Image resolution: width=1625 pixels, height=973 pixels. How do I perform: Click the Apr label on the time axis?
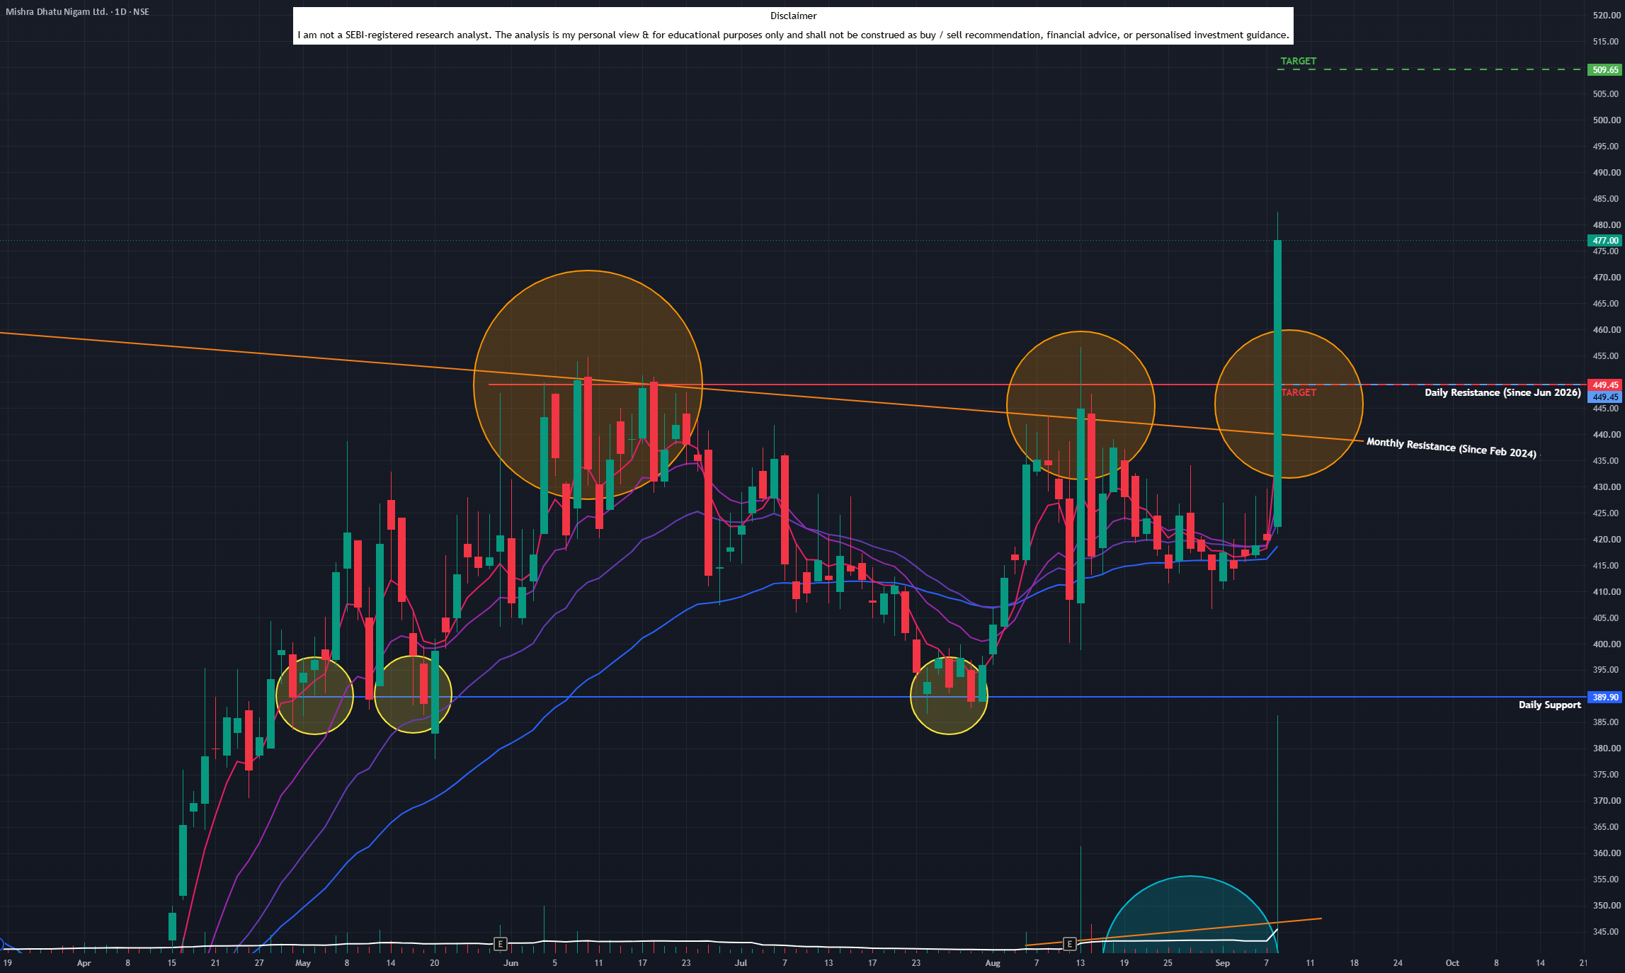pos(84,963)
